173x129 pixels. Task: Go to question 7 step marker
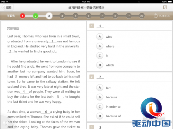coord(102,16)
